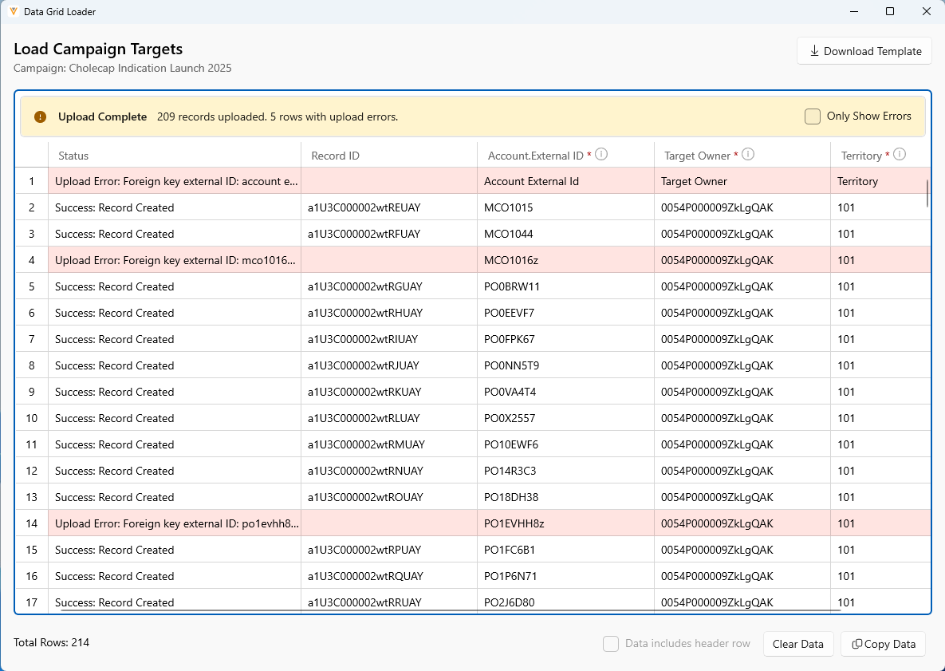Click the Record ID column header

coord(335,156)
